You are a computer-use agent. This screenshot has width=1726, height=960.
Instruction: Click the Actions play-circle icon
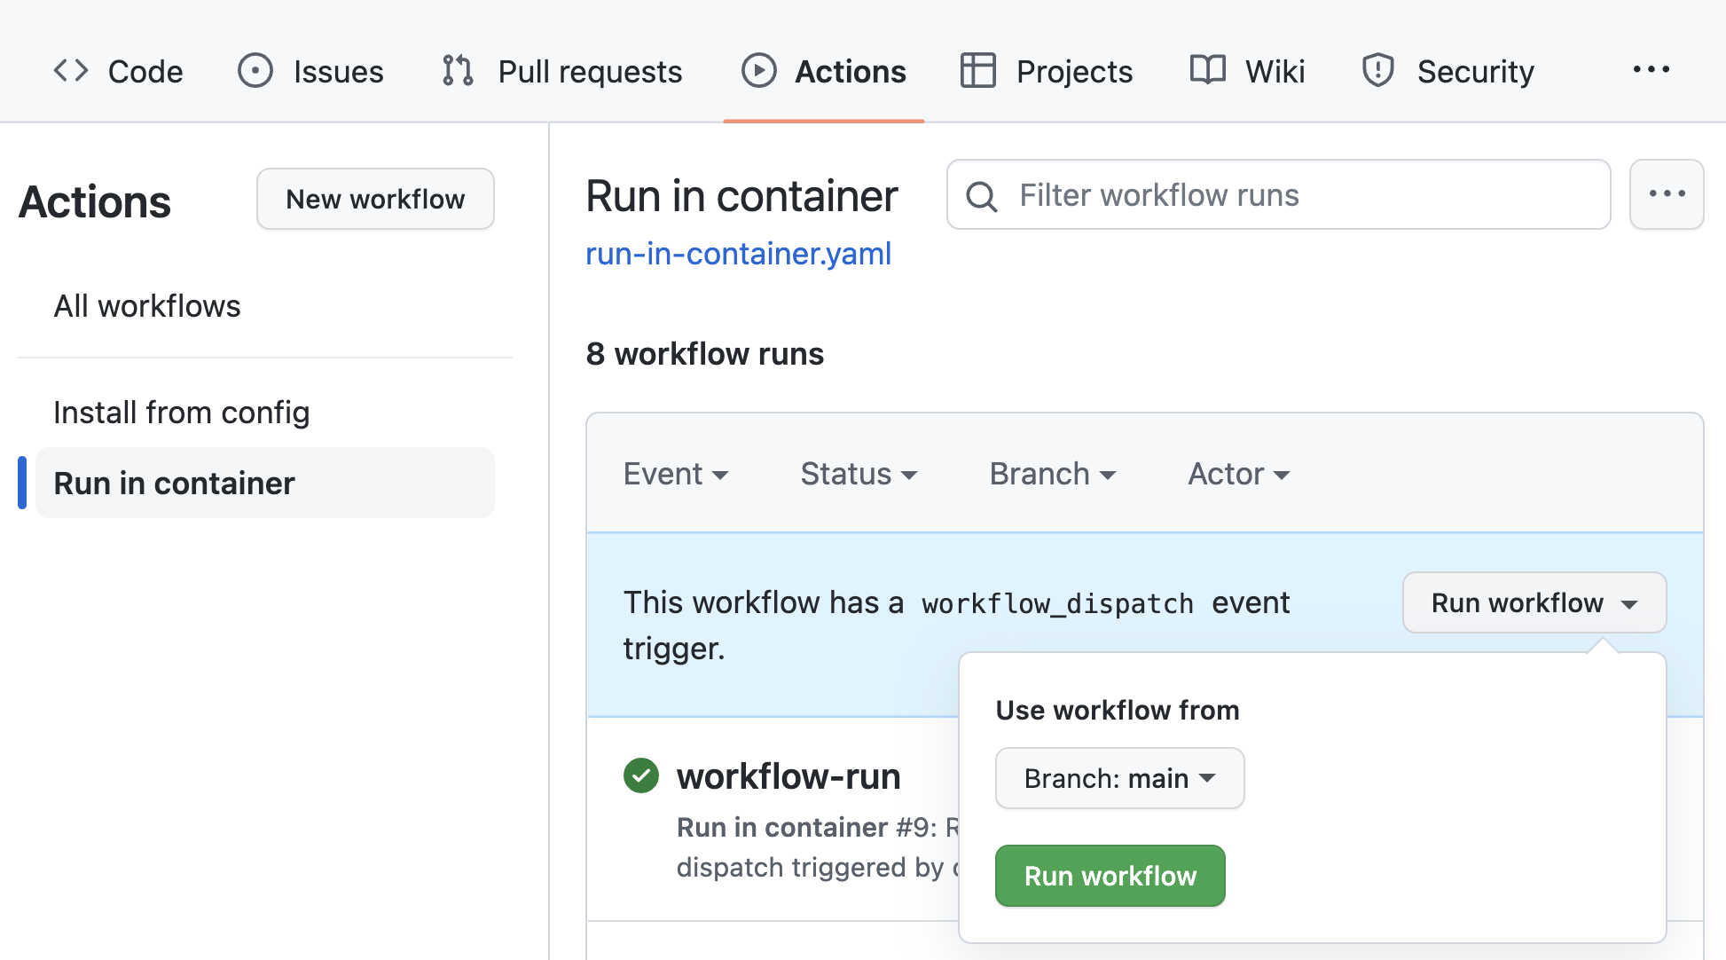[759, 69]
